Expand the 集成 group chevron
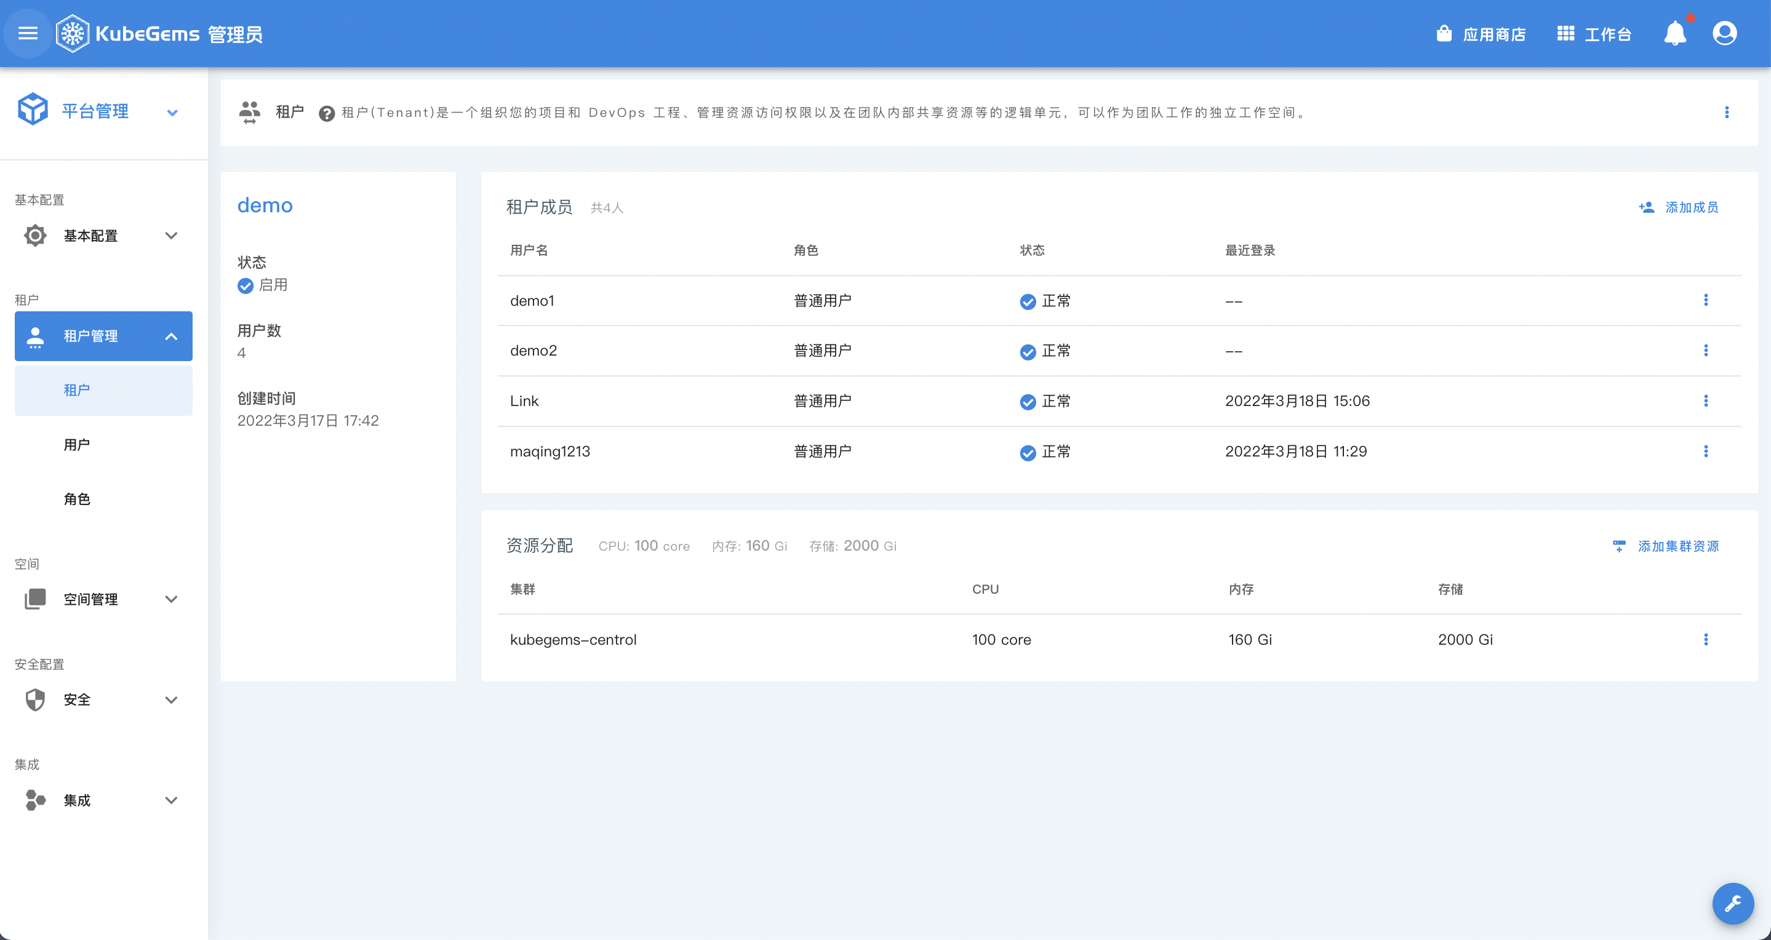Screen dimensions: 1771x940 pyautogui.click(x=171, y=800)
